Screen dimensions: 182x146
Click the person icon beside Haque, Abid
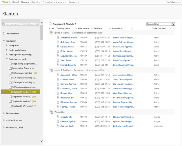click(57, 93)
